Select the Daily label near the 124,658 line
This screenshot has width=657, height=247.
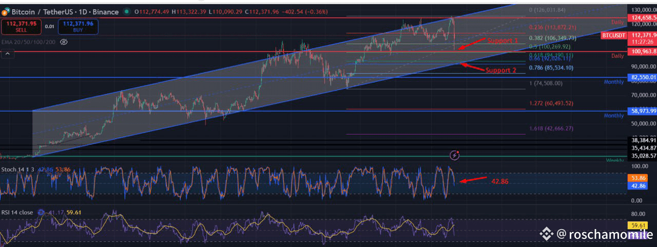coord(617,23)
